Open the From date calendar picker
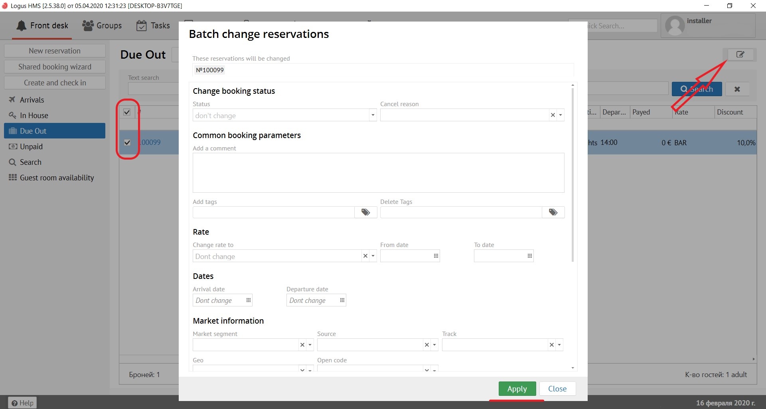Screen dimensions: 766x409 (x=436, y=256)
